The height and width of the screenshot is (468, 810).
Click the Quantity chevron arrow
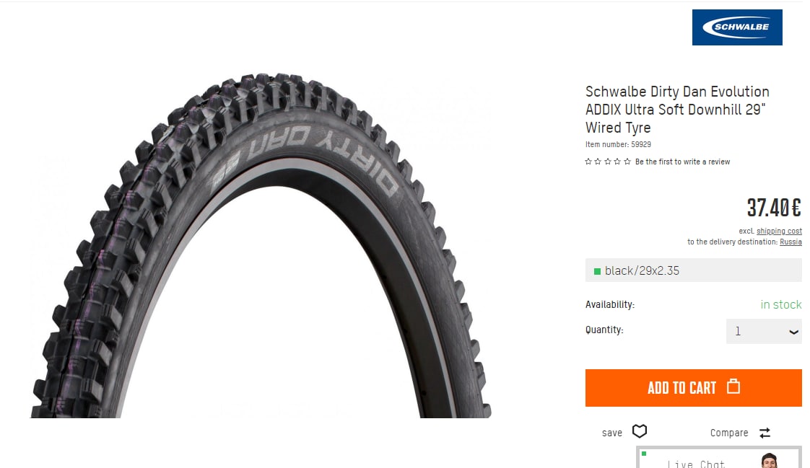point(793,332)
